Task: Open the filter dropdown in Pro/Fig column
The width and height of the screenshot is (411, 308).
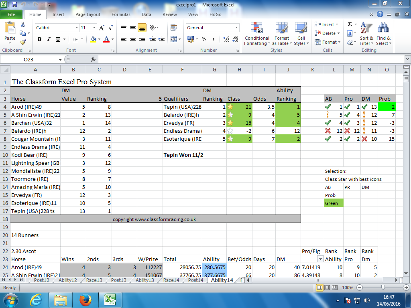Action: coord(320,259)
